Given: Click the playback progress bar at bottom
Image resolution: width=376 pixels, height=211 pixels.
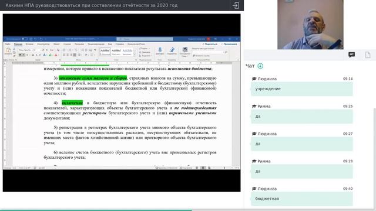Looking at the screenshot, I should pos(188,210).
